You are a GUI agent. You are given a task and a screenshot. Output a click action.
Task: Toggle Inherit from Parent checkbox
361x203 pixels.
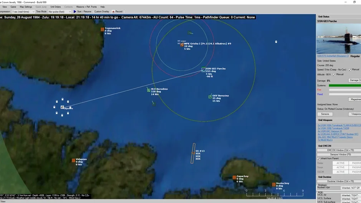point(318,158)
